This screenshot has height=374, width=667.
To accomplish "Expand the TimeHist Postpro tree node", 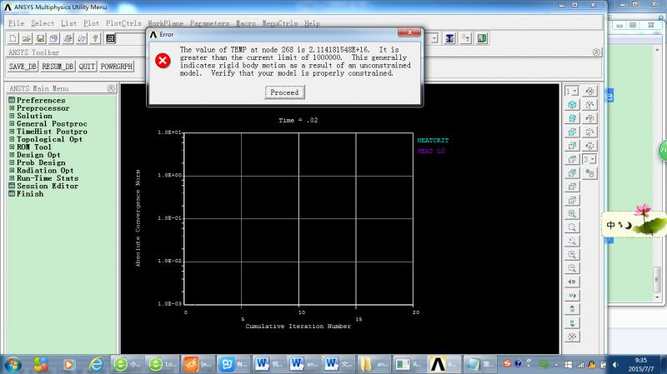I will pos(12,132).
